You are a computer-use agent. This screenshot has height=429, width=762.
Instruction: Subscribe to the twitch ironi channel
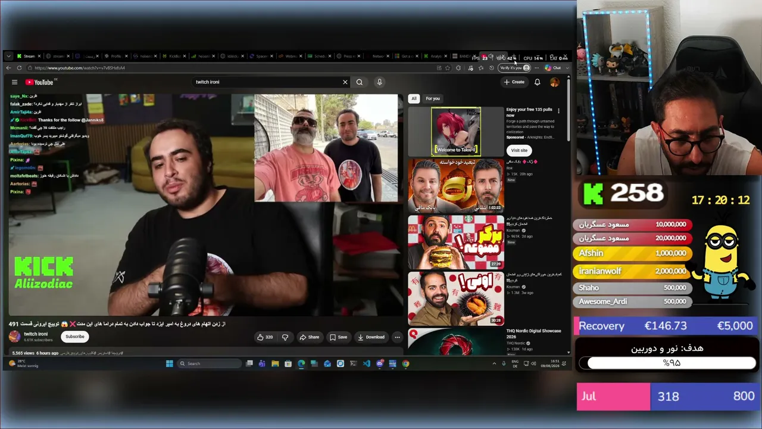click(x=75, y=337)
